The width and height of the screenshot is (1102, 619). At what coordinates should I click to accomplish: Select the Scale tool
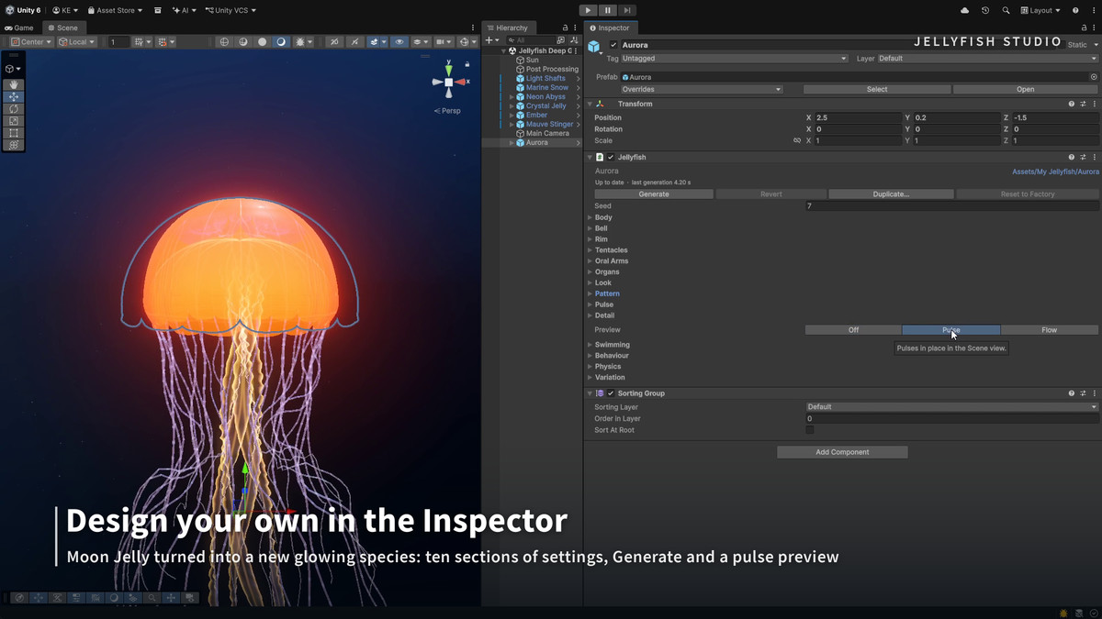coord(14,121)
